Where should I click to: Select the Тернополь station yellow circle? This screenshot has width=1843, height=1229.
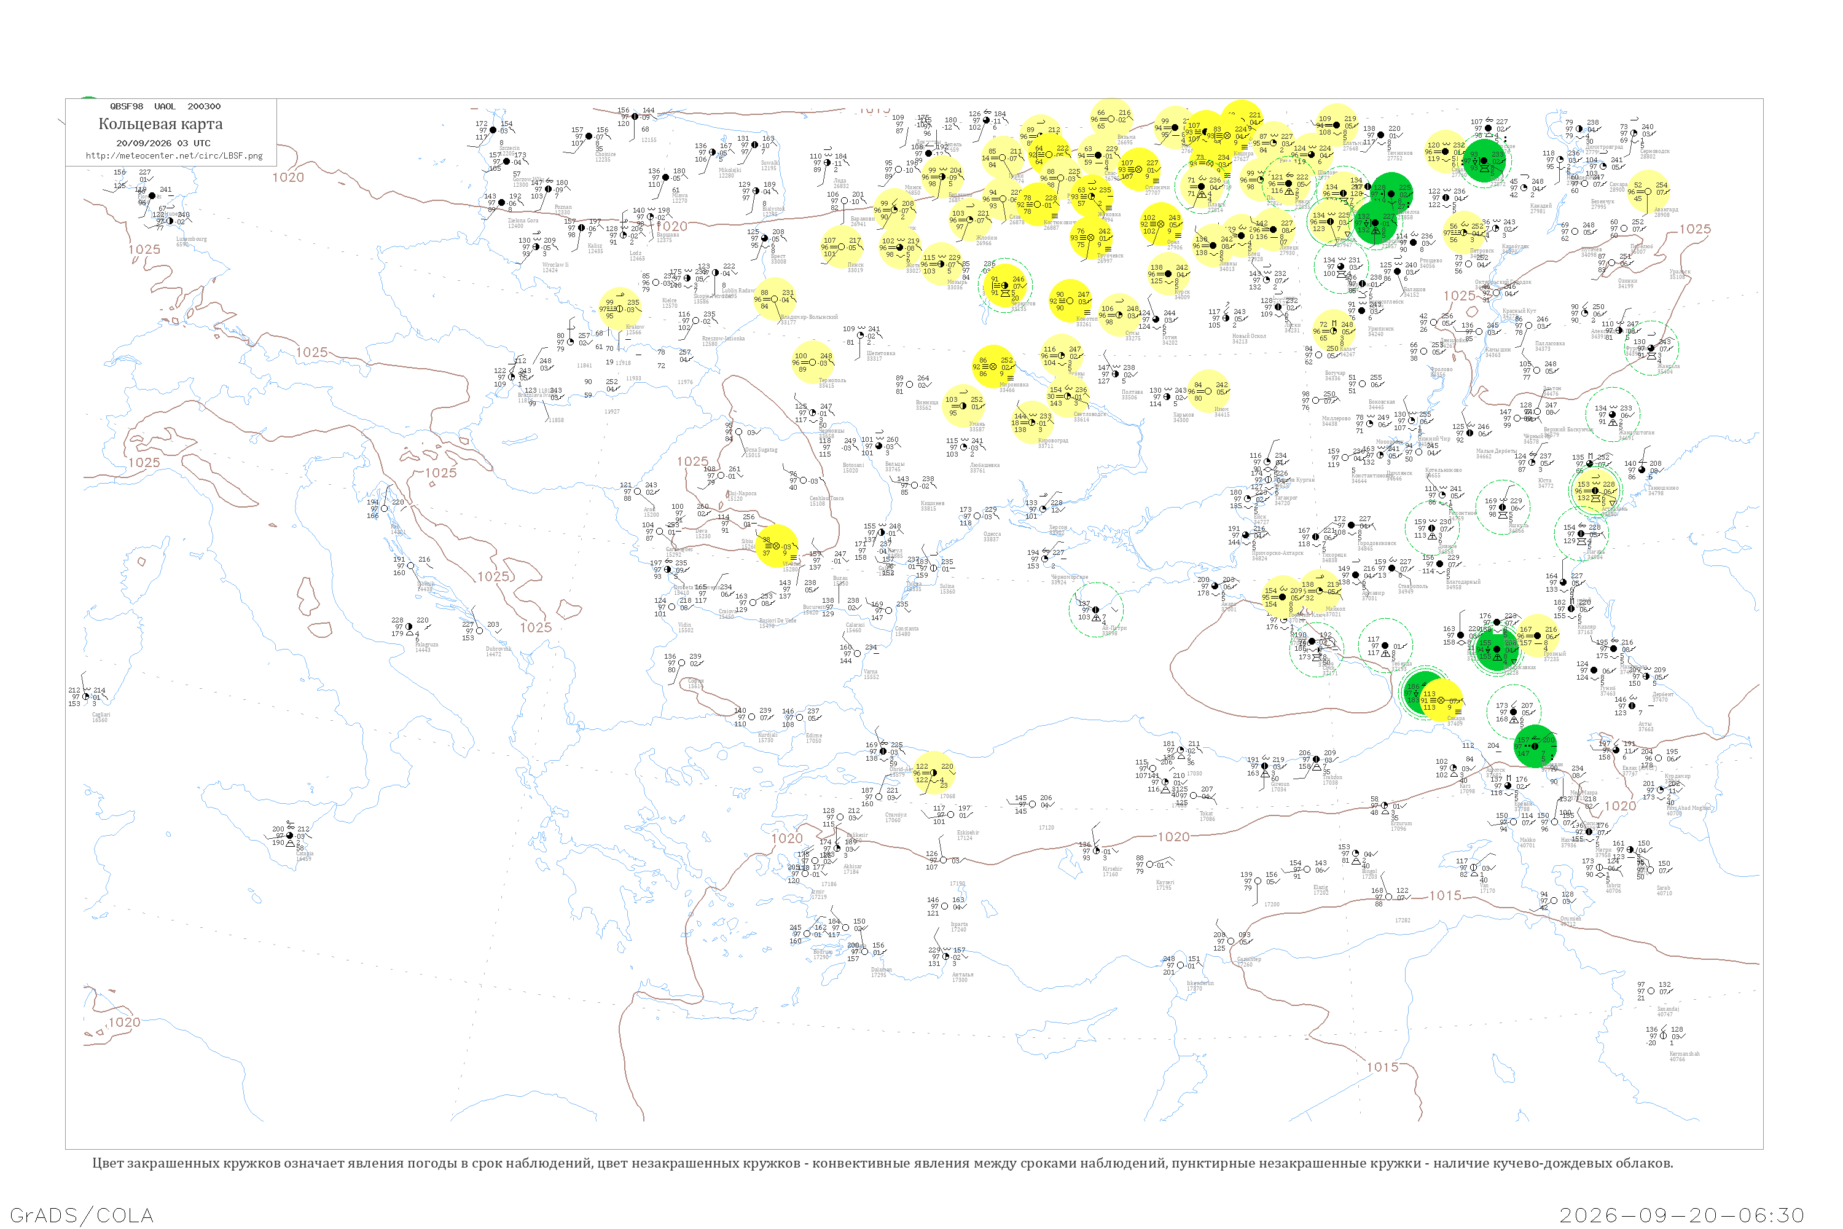click(813, 362)
